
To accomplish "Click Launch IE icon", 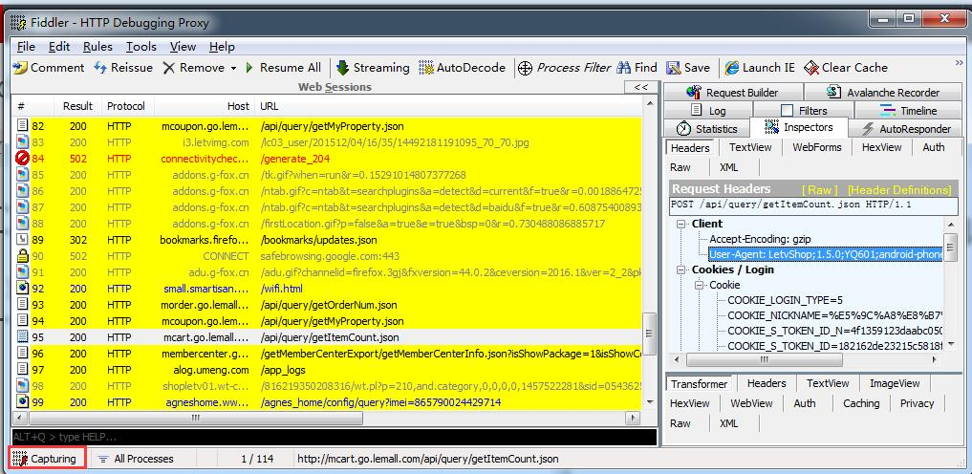I will [x=732, y=68].
